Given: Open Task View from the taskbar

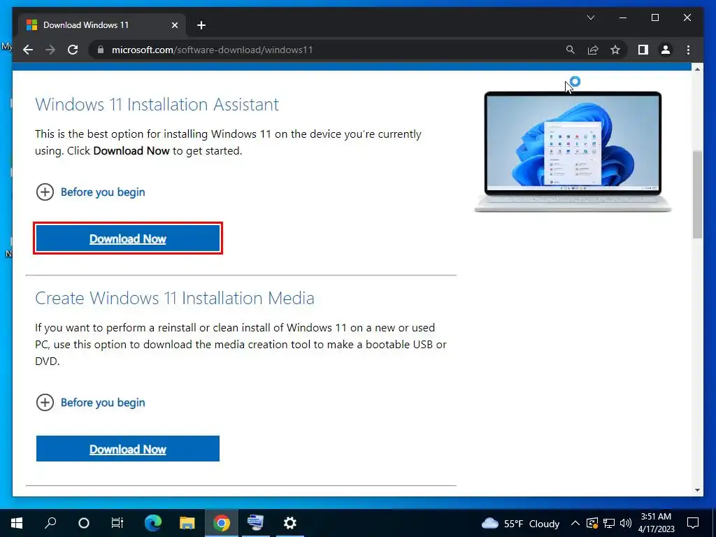Looking at the screenshot, I should [x=117, y=523].
